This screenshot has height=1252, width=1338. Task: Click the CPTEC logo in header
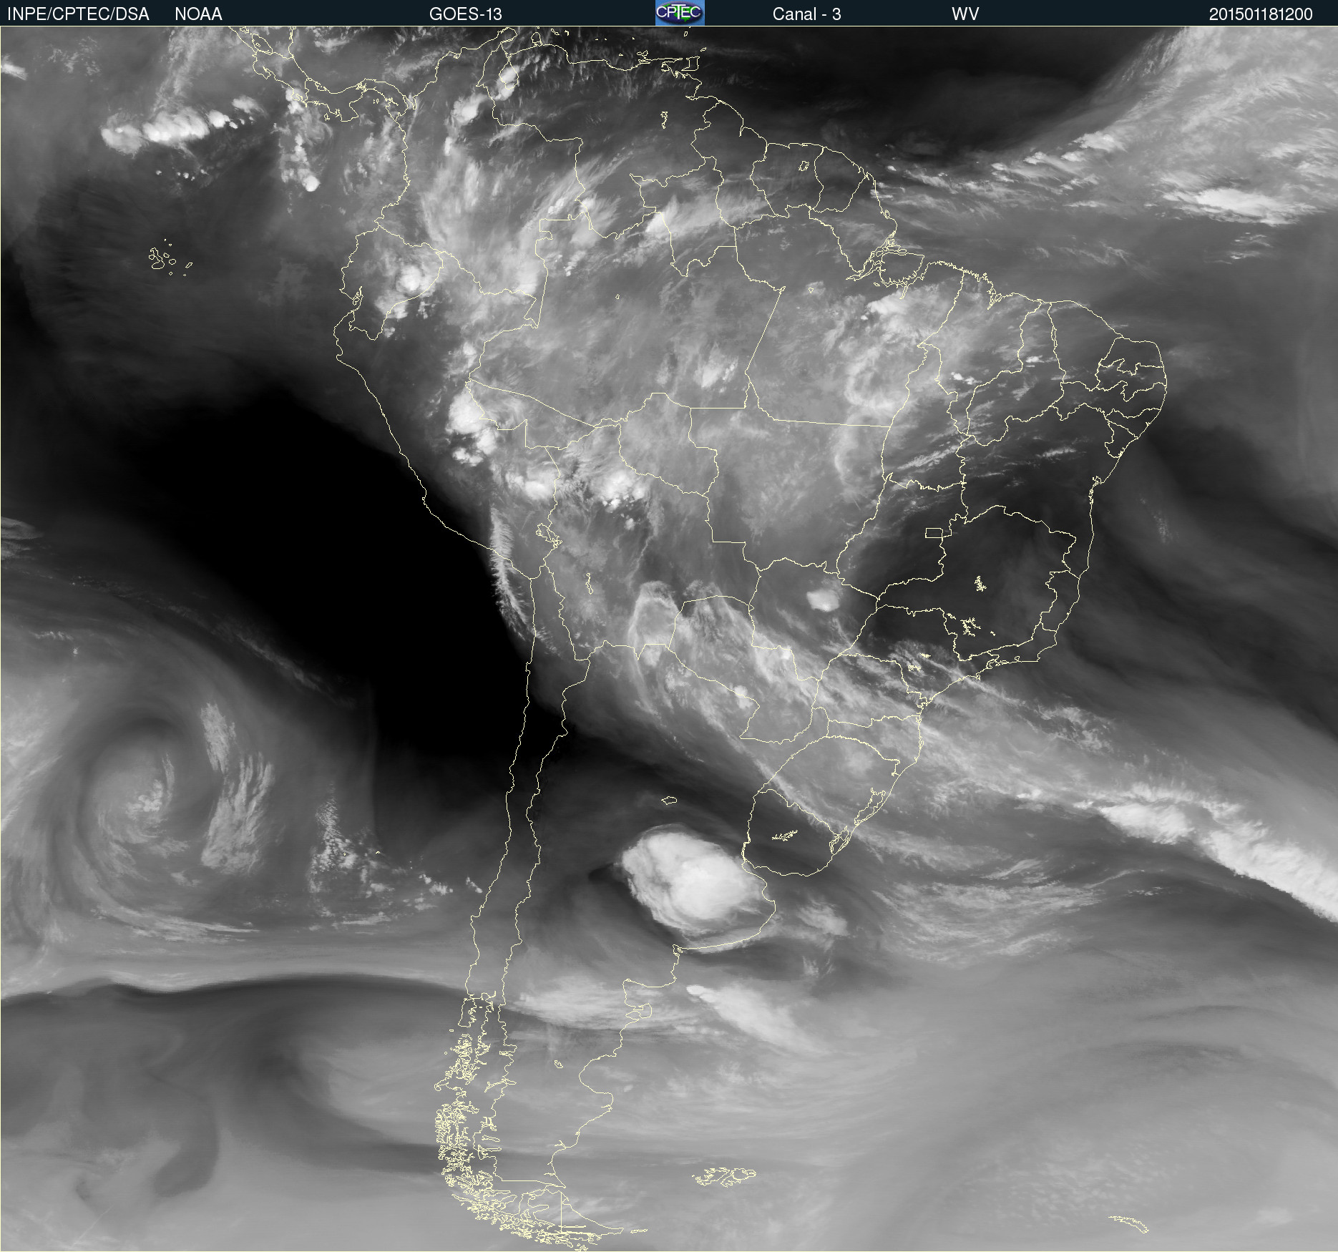point(680,13)
